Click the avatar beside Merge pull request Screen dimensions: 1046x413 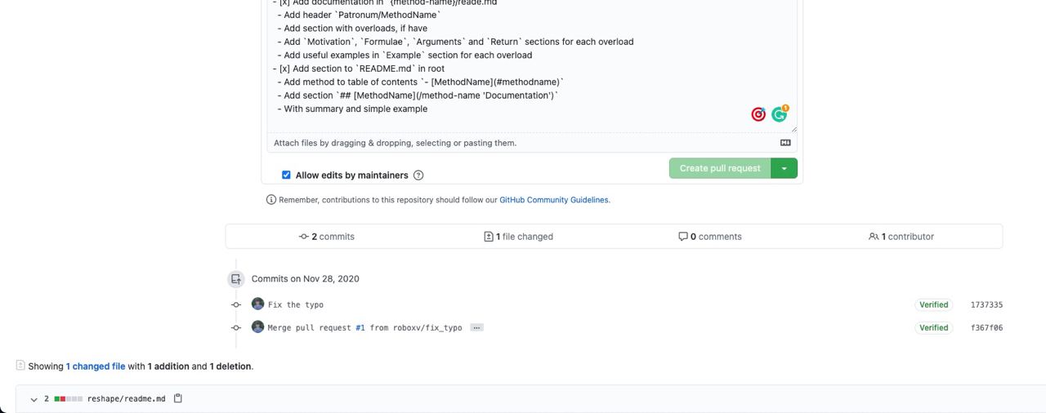pos(257,327)
